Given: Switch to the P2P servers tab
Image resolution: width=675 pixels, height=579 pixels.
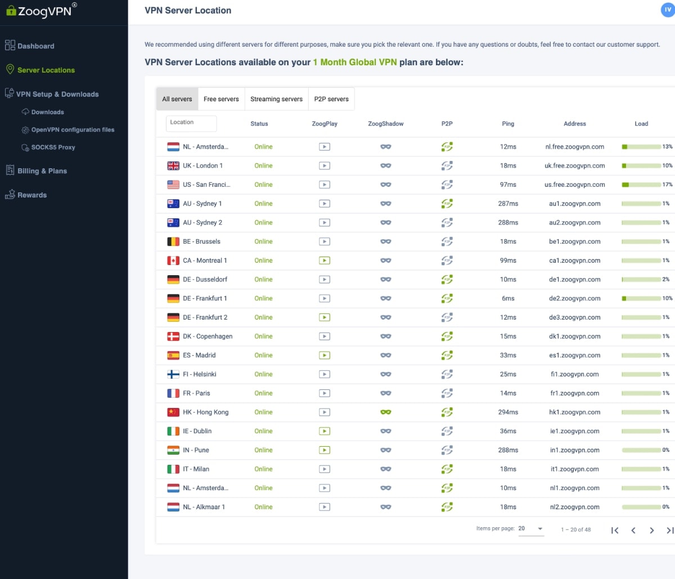Looking at the screenshot, I should (331, 99).
